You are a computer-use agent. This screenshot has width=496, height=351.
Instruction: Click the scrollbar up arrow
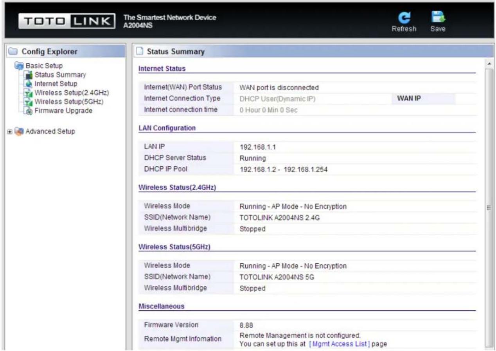click(489, 64)
